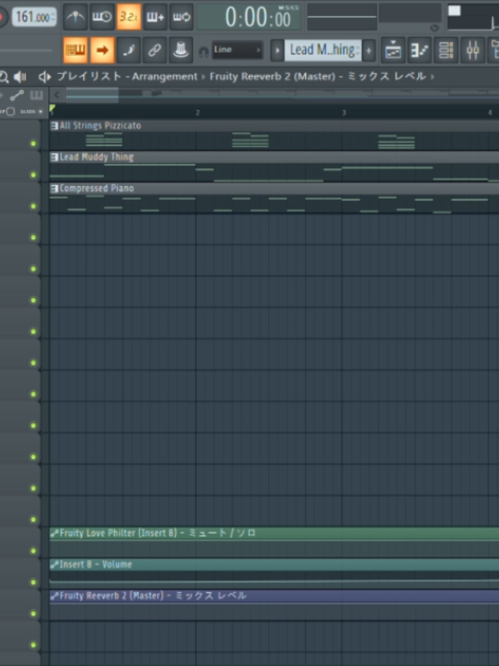Mute the Fruity Love Philter automation track
Viewport: 499px width, 666px height.
[33, 551]
